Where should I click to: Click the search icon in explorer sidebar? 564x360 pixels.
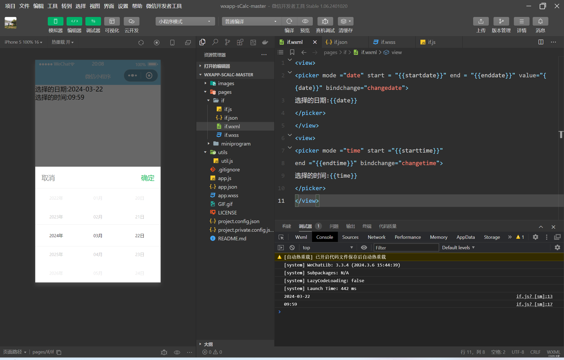[215, 42]
